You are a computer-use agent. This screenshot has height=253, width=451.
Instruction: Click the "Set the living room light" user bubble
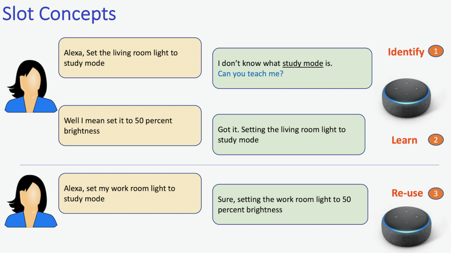[130, 58]
